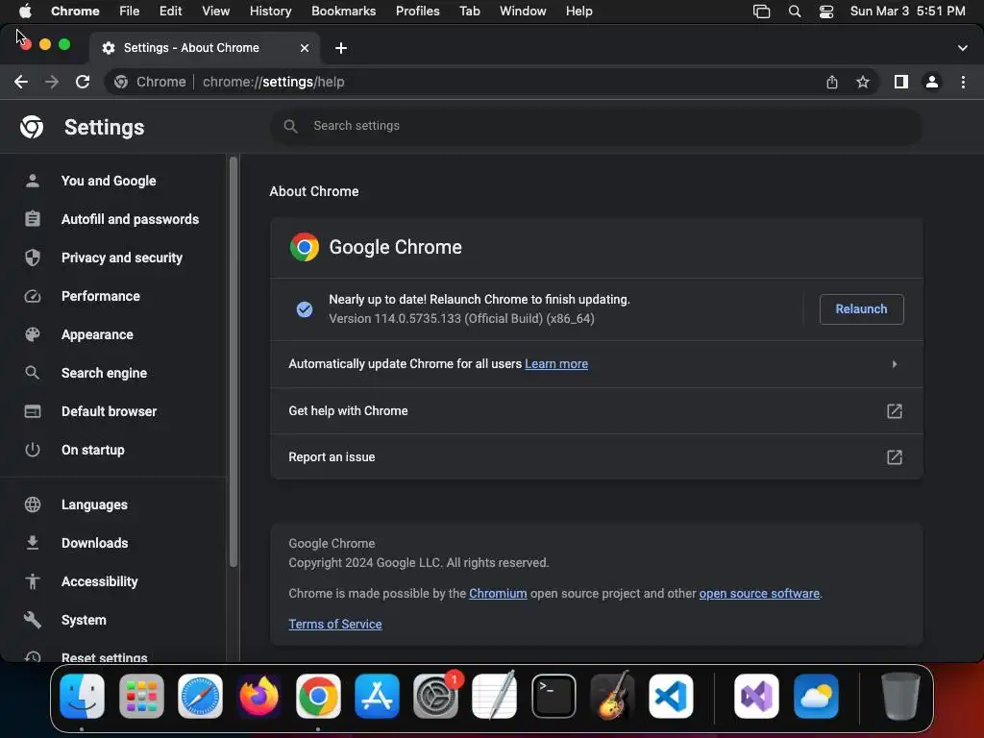Focus the Search settings field
984x738 pixels.
pos(596,126)
